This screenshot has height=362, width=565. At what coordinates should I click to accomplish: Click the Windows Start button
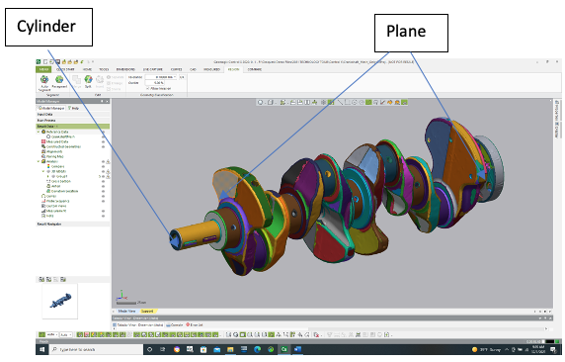[x=41, y=349]
